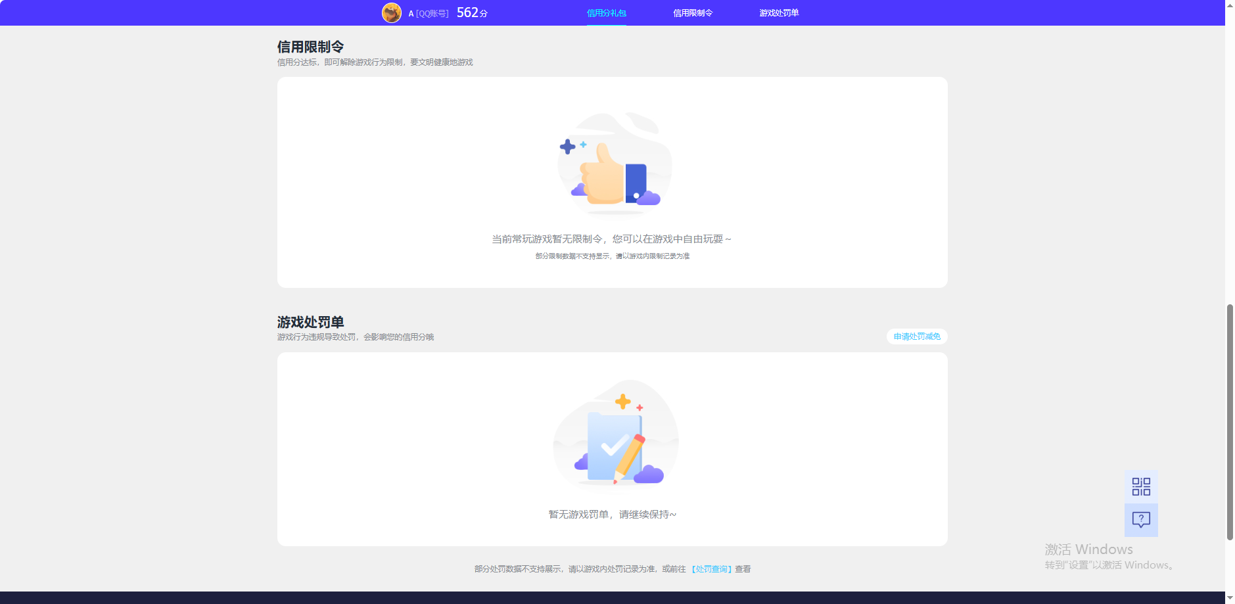
Task: Click the 562分 credit score
Action: pos(472,12)
